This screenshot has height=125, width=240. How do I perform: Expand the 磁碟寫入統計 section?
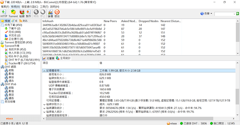44,112
